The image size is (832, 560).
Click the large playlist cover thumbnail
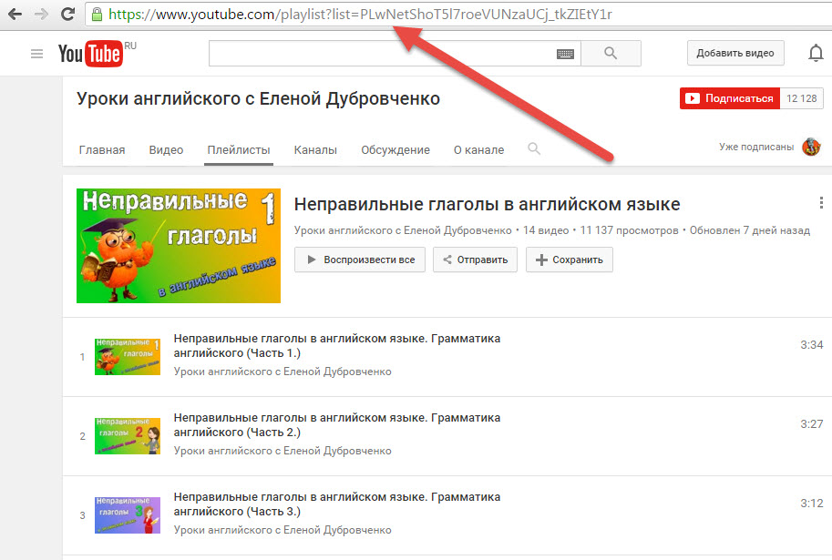[179, 246]
